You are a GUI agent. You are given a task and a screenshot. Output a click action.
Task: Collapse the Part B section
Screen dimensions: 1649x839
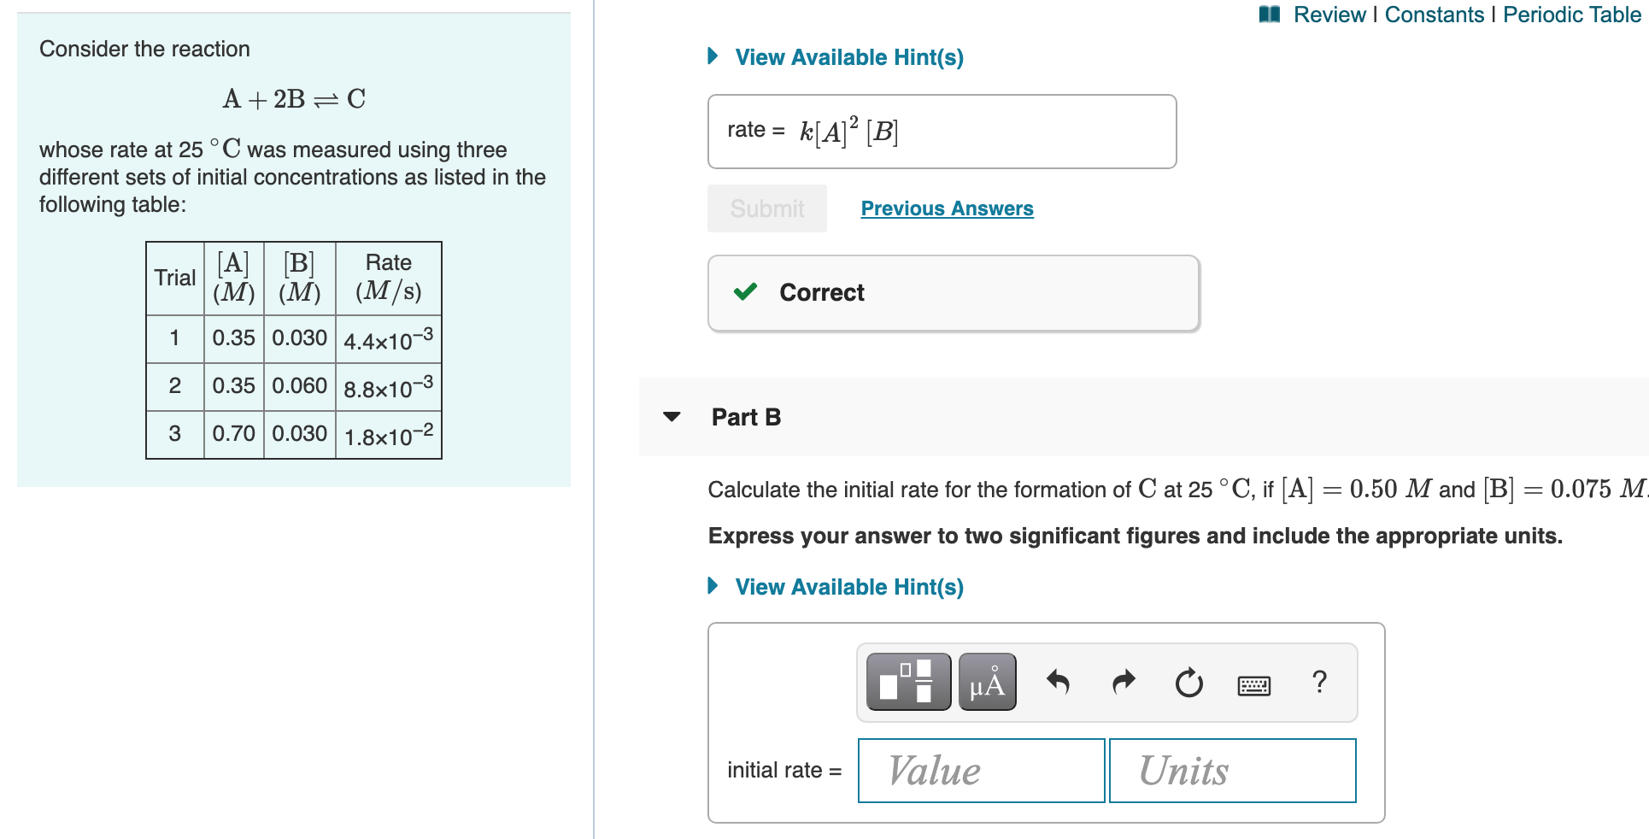672,417
